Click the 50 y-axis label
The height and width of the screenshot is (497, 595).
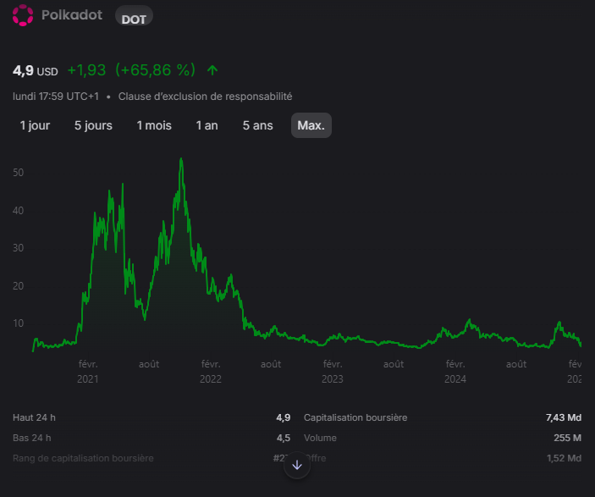(19, 173)
